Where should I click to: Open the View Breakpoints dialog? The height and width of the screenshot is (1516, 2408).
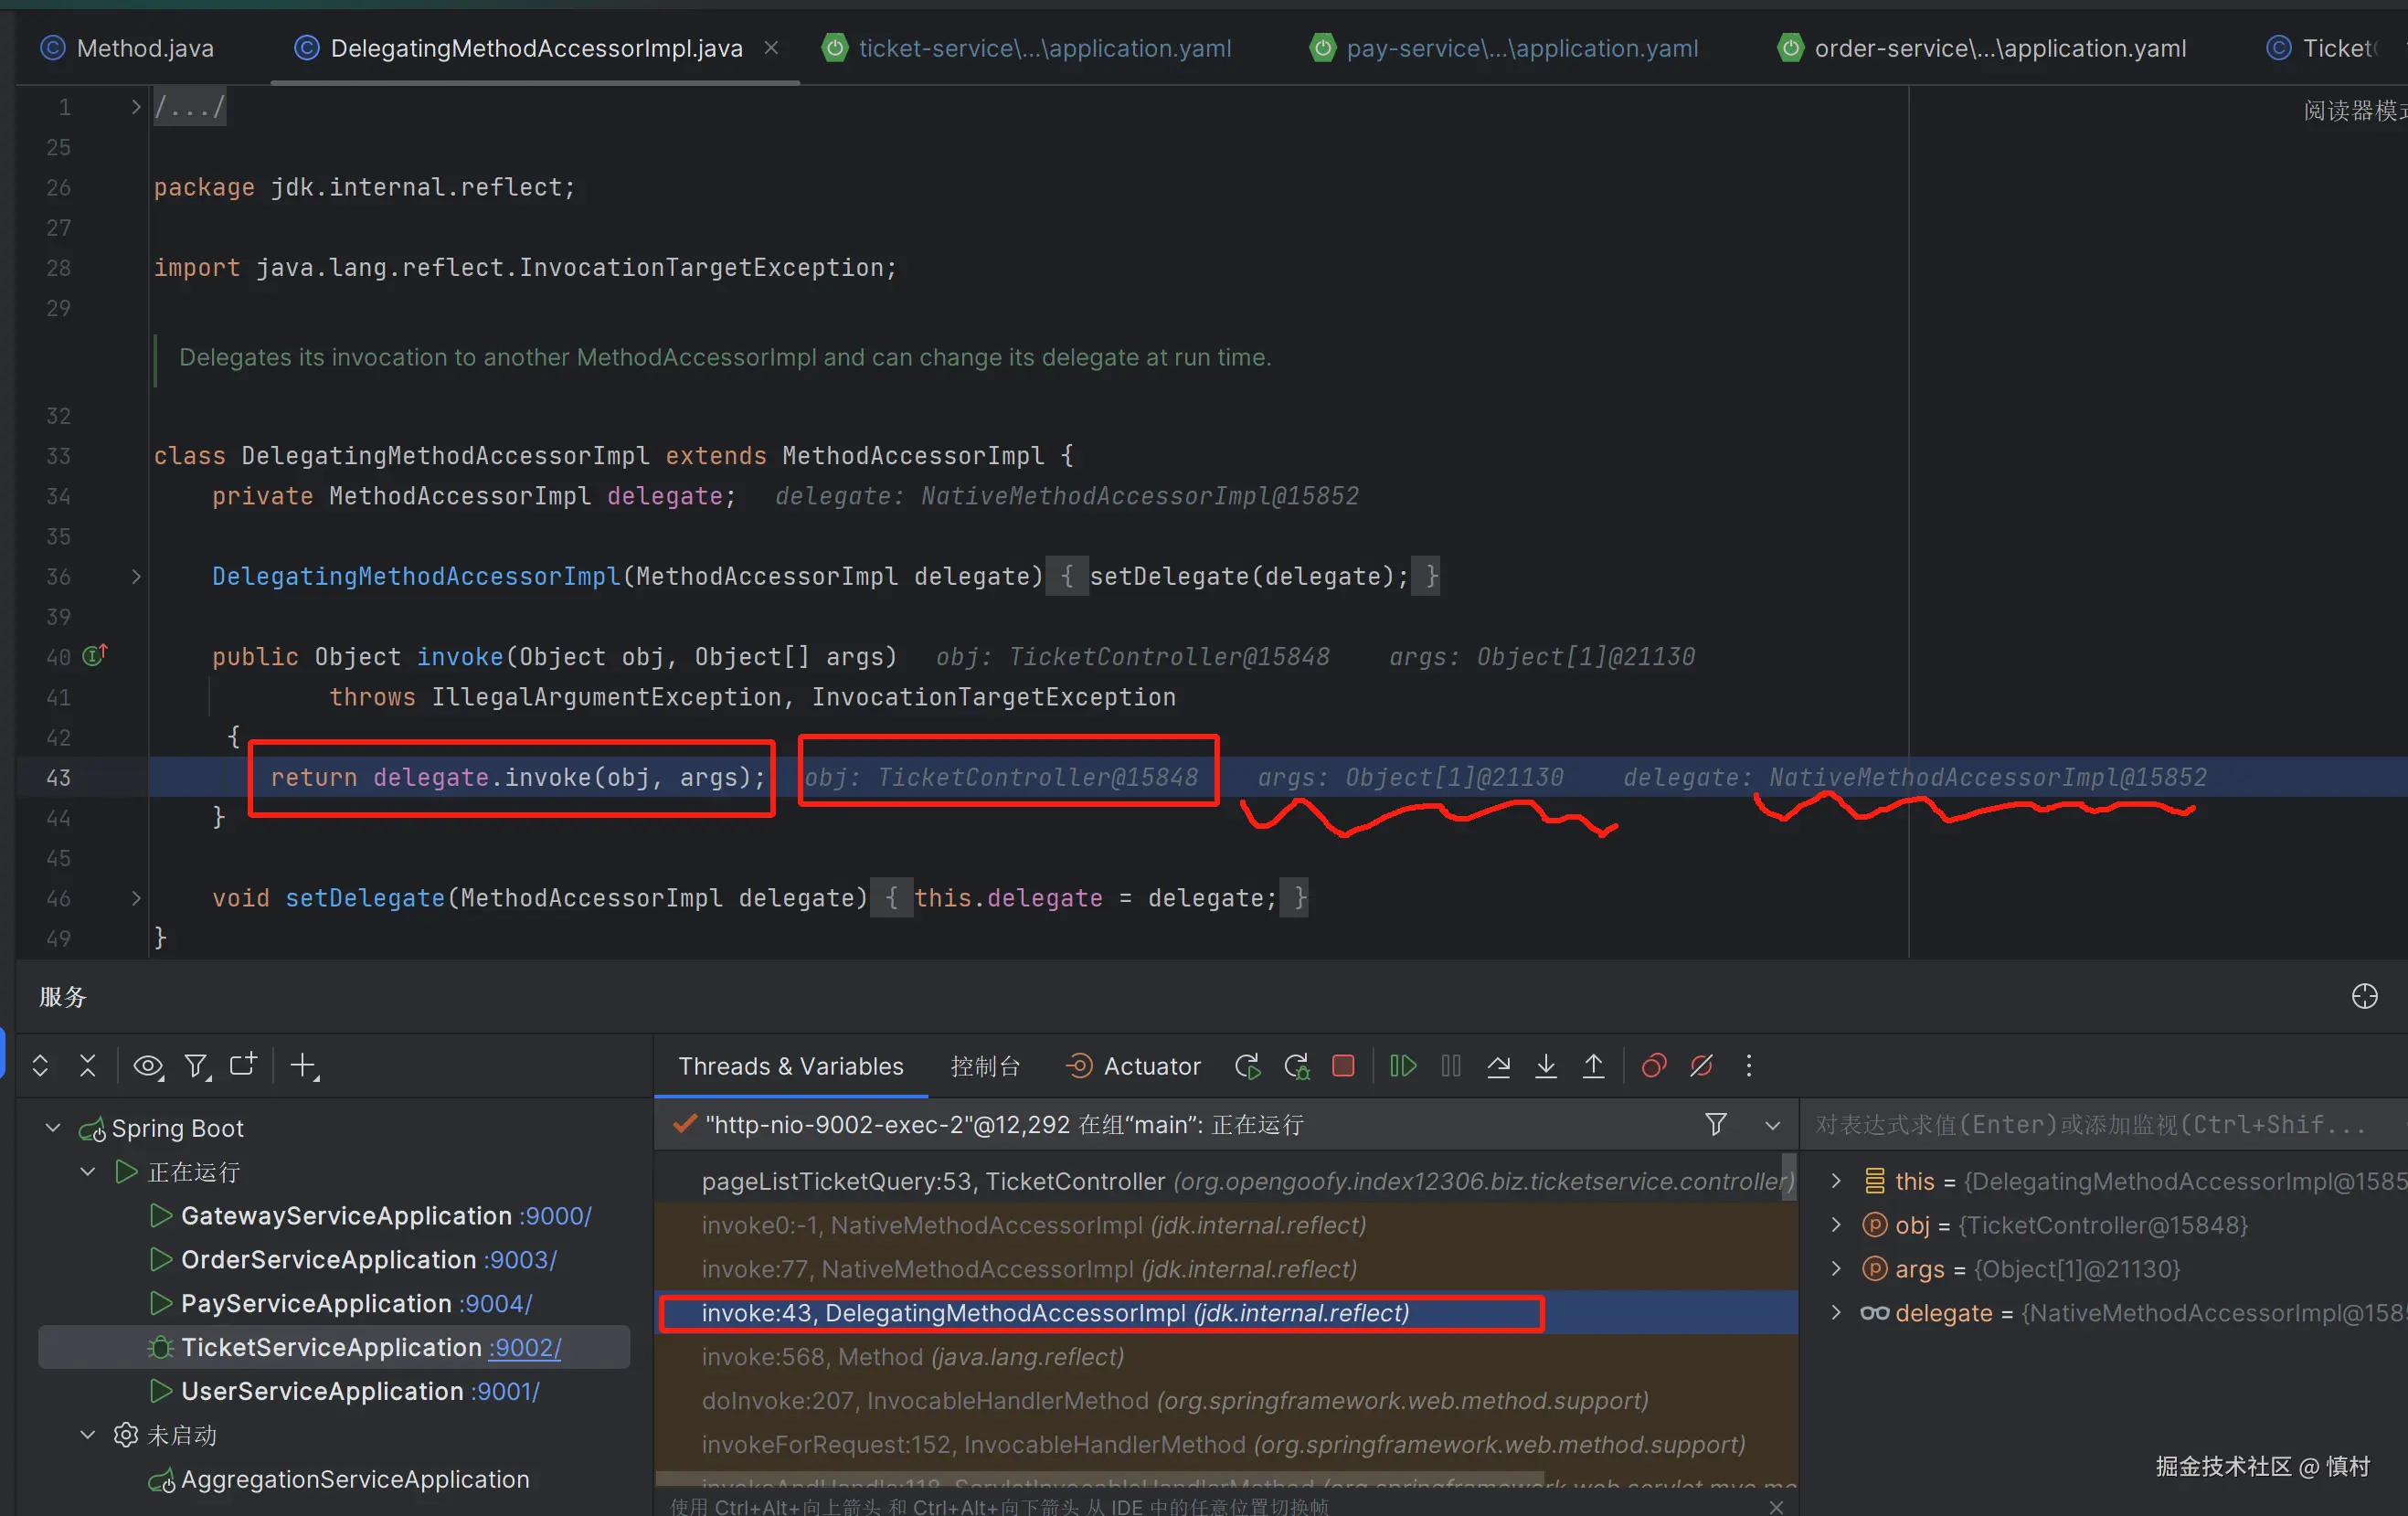pos(1654,1066)
